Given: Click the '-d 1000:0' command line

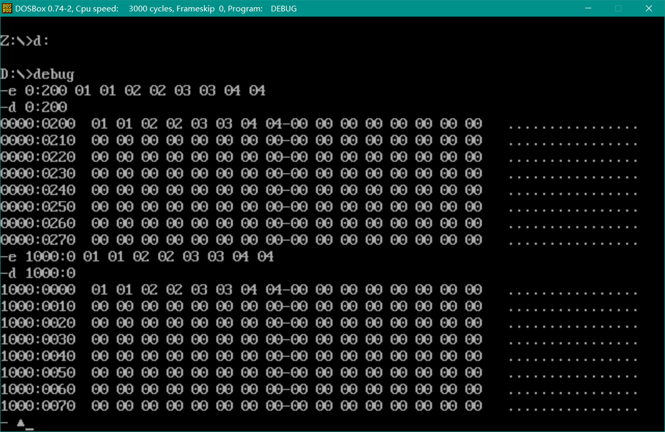Looking at the screenshot, I should point(38,273).
